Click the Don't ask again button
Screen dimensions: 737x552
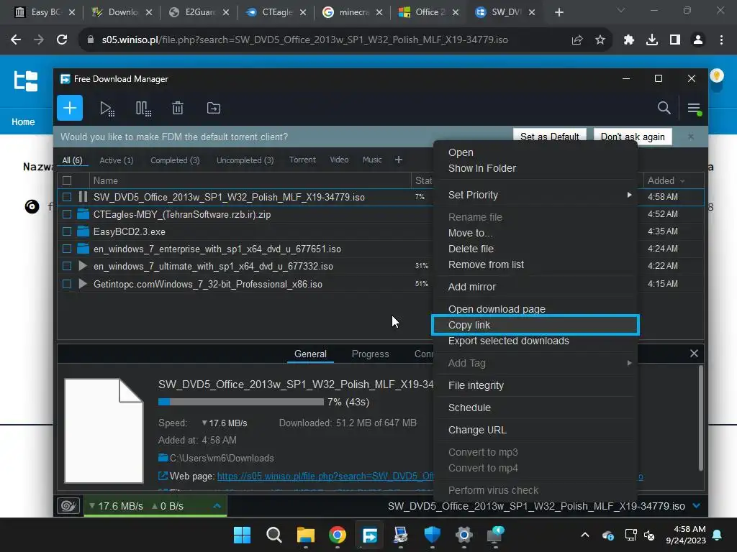[632, 137]
